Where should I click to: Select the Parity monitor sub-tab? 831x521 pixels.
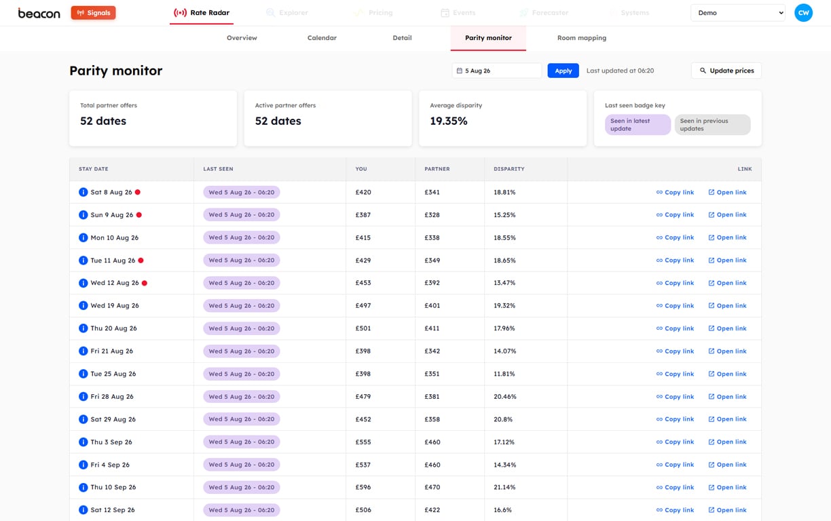point(488,38)
